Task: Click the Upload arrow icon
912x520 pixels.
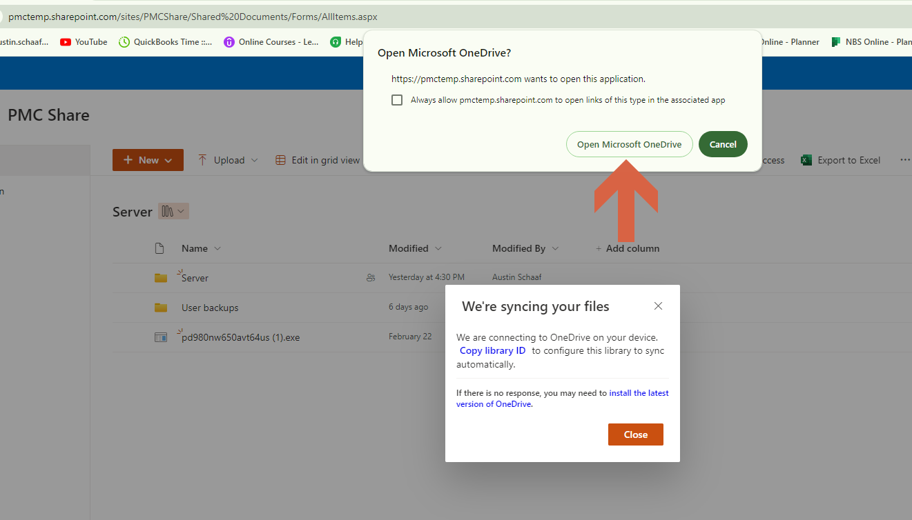Action: pyautogui.click(x=202, y=160)
